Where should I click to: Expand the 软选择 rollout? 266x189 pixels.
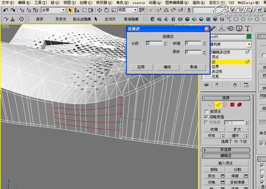click(x=226, y=150)
